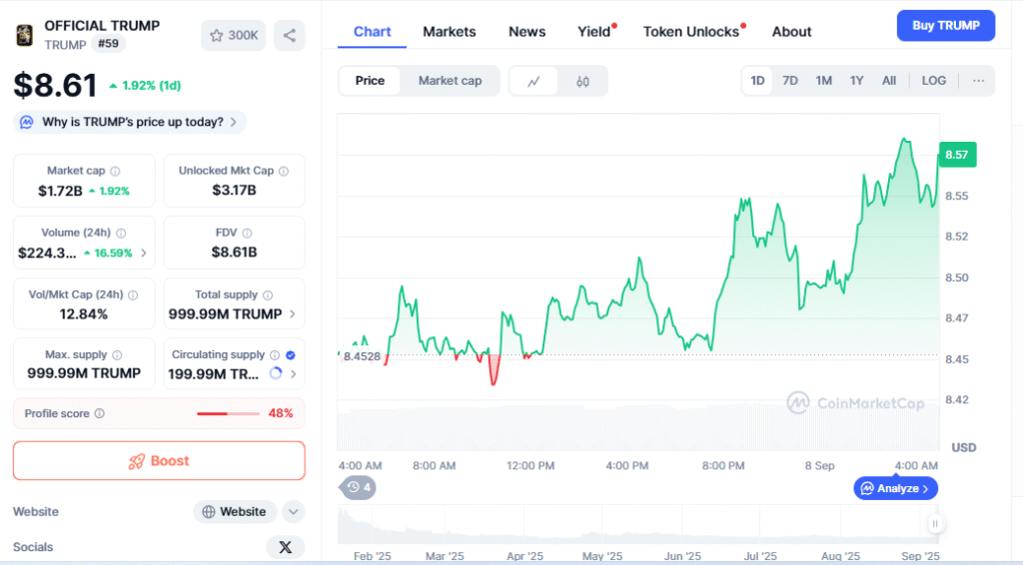Set chart range to 7D
This screenshot has width=1023, height=565.
pos(790,81)
